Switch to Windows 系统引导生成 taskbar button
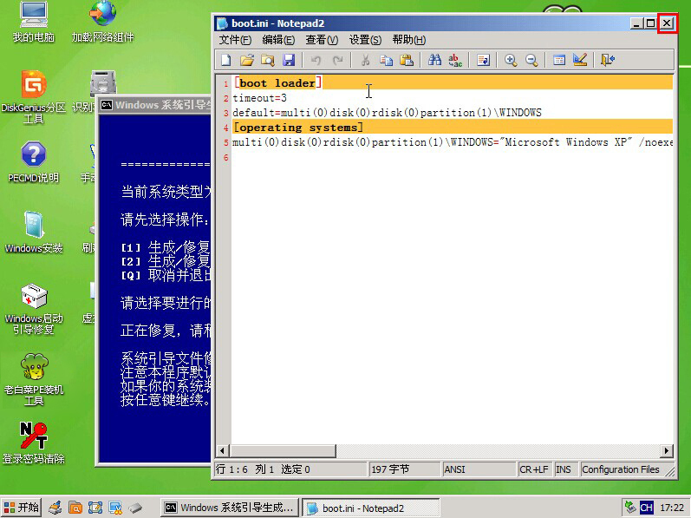691x518 pixels. coord(229,508)
